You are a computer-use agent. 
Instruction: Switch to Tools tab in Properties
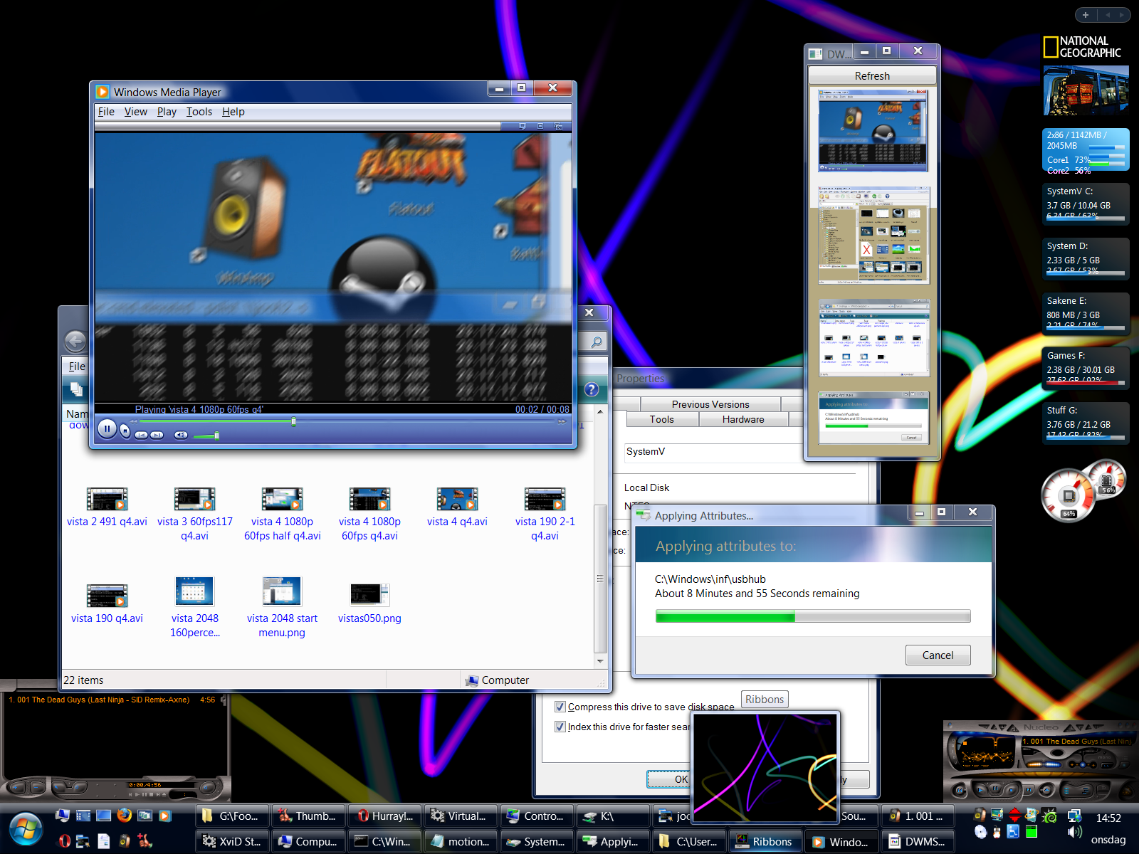pyautogui.click(x=661, y=419)
